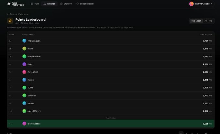
Task: Open the Alliance tab
Action: click(49, 4)
